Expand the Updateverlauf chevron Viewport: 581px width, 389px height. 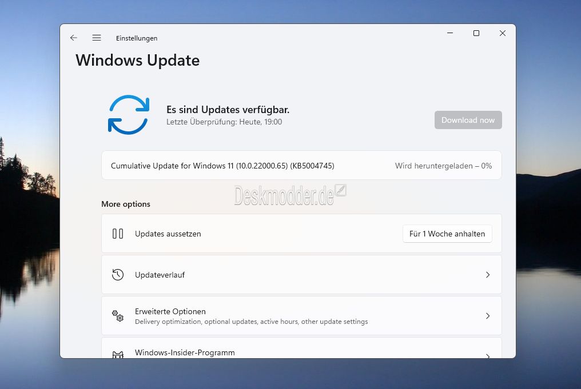488,275
